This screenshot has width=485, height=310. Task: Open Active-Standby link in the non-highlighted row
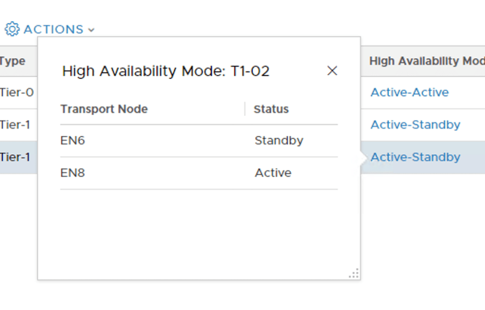click(x=415, y=124)
